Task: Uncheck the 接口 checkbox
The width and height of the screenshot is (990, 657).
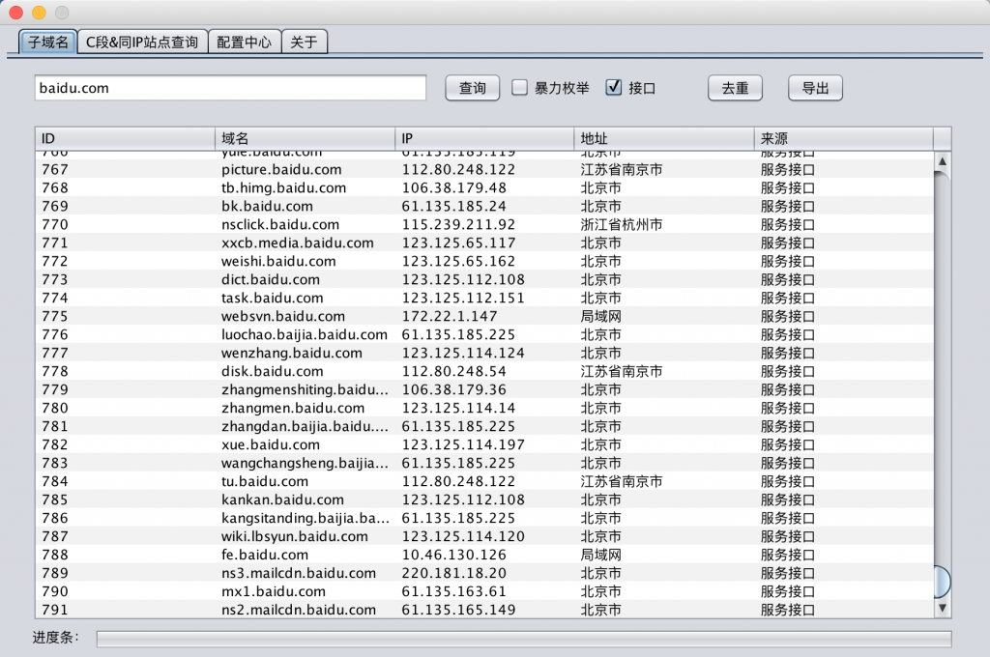Action: 613,88
